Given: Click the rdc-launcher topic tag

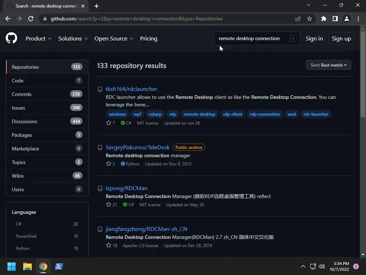Looking at the screenshot, I should (x=316, y=114).
